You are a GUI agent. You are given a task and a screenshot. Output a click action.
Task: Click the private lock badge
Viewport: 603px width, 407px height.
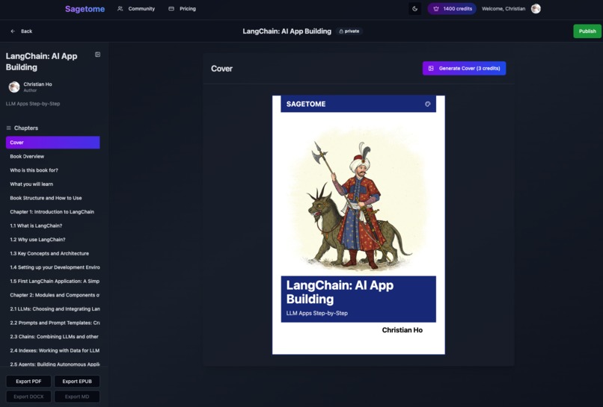(x=349, y=31)
